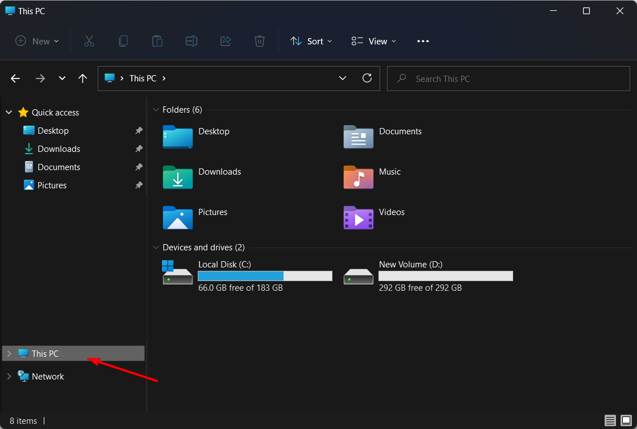Image resolution: width=637 pixels, height=429 pixels.
Task: Click the Share icon in toolbar
Action: (226, 41)
